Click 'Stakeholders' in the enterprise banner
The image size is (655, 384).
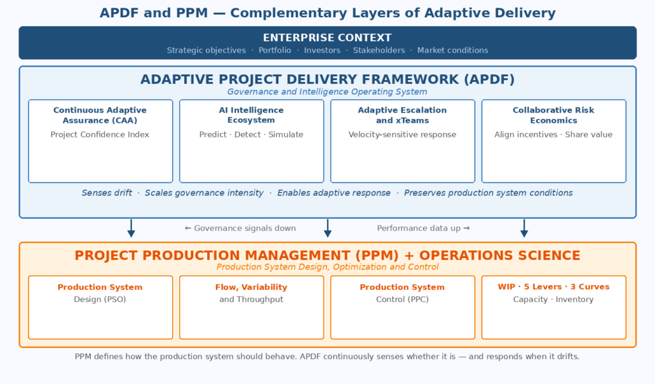(379, 50)
